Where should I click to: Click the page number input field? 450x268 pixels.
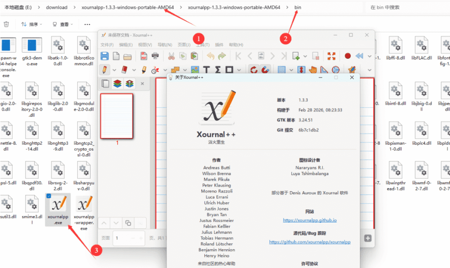[129, 238]
